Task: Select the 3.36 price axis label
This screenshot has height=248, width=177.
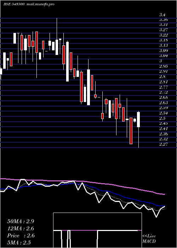Action: tap(164, 20)
